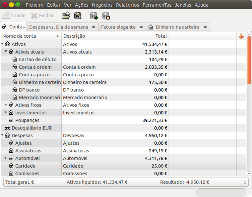Viewport: 252px width, 197px height.
Task: Collapse the Ativos atuais subtree
Action: click(x=6, y=52)
